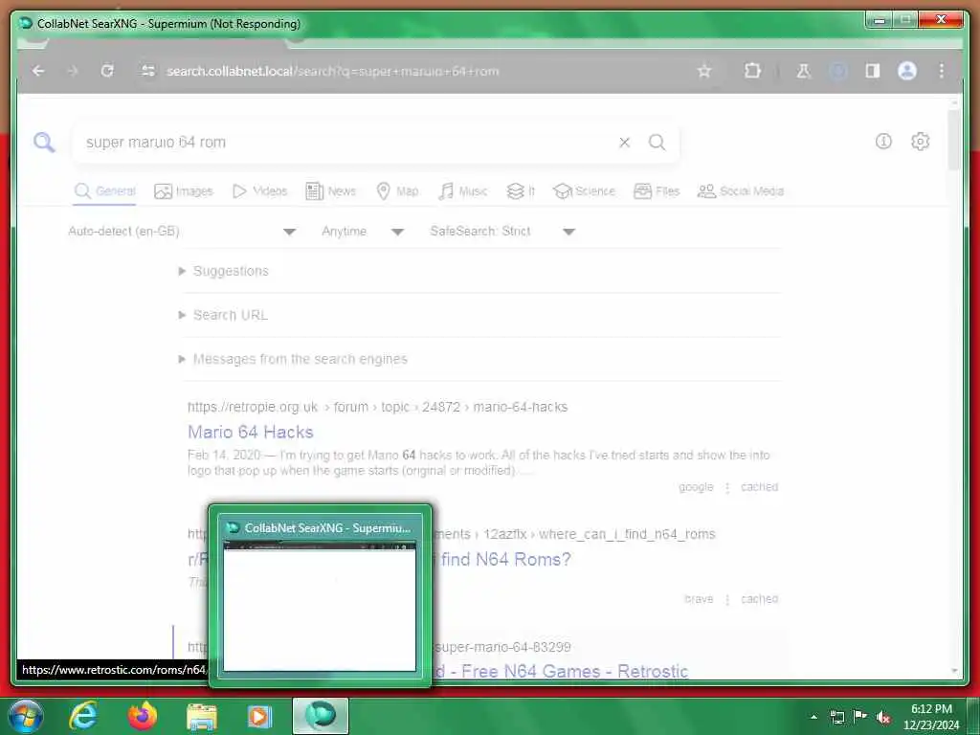Switch to the Music tab
The width and height of the screenshot is (980, 735).
tap(462, 191)
